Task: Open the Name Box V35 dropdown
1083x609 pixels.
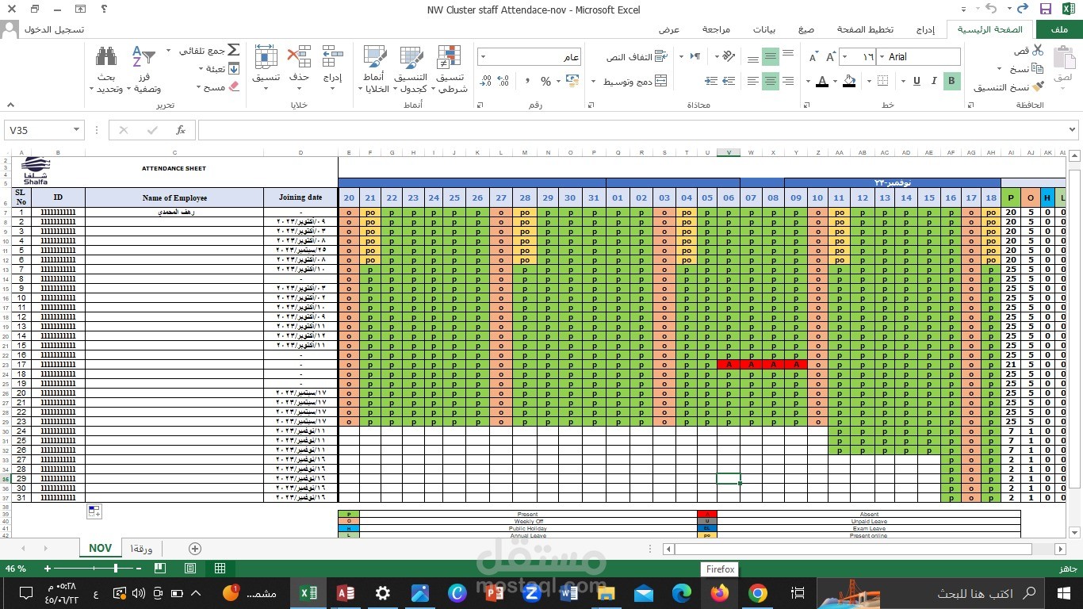Action: pyautogui.click(x=76, y=130)
